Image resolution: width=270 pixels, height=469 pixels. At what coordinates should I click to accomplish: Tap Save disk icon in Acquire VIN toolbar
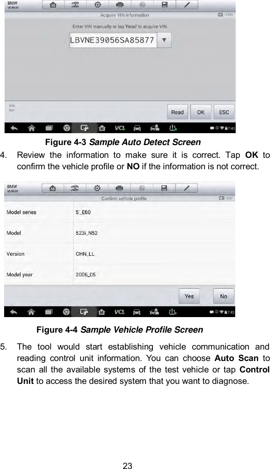point(164,5)
